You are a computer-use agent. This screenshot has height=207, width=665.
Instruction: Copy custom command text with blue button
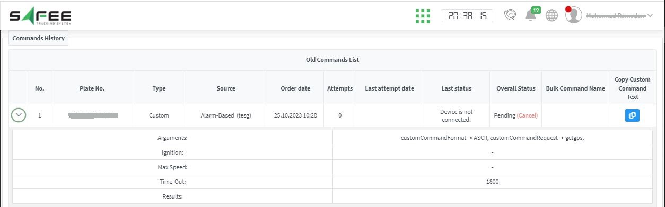point(632,115)
